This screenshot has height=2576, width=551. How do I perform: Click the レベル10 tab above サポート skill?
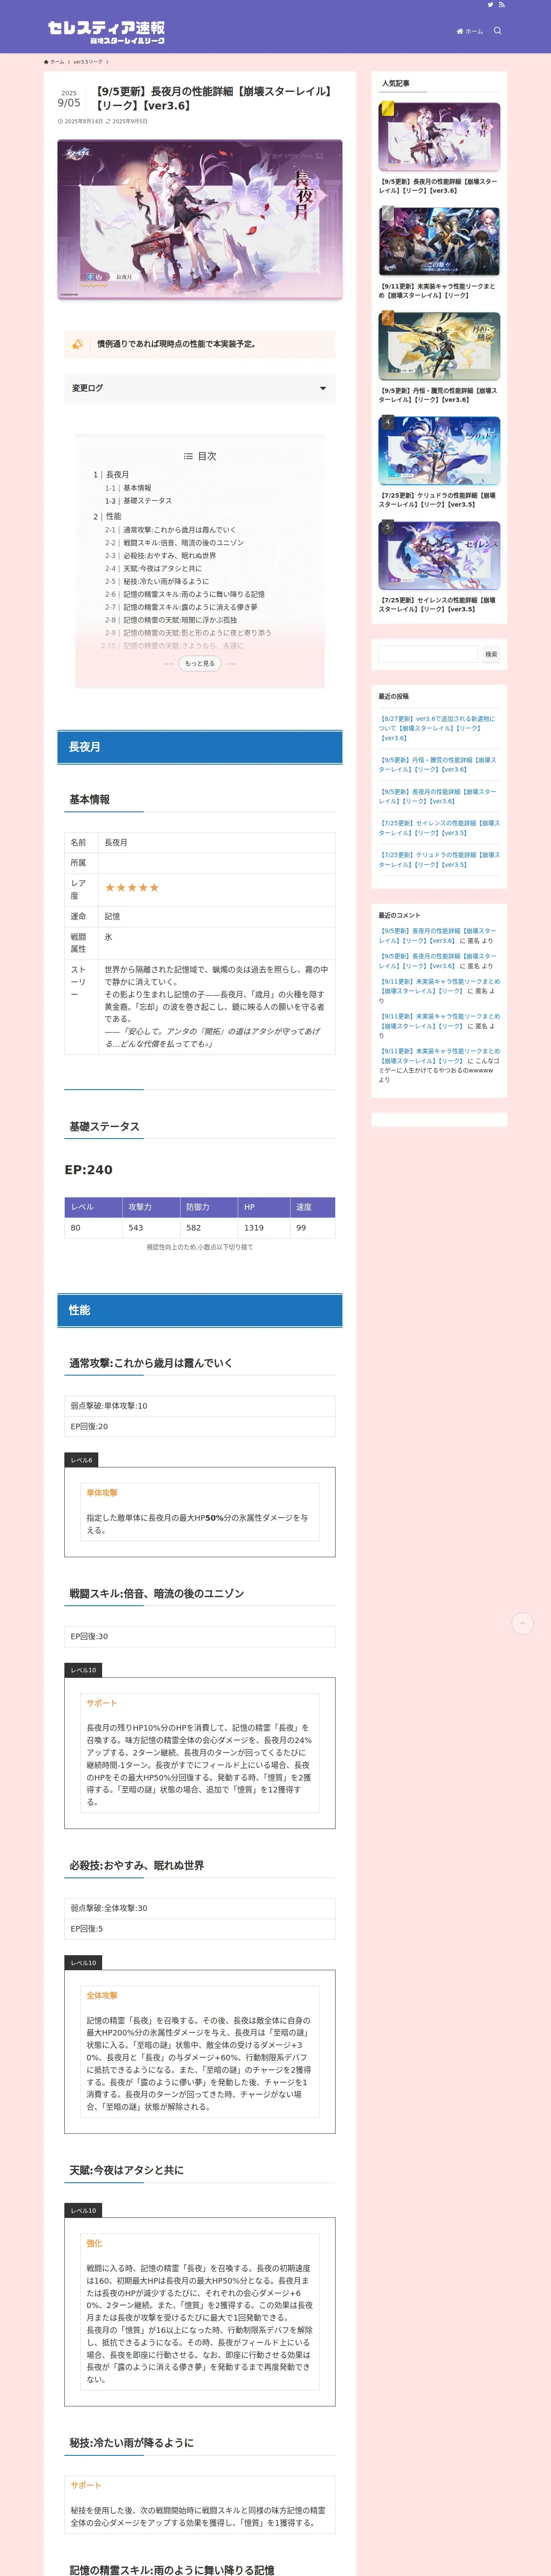83,1671
